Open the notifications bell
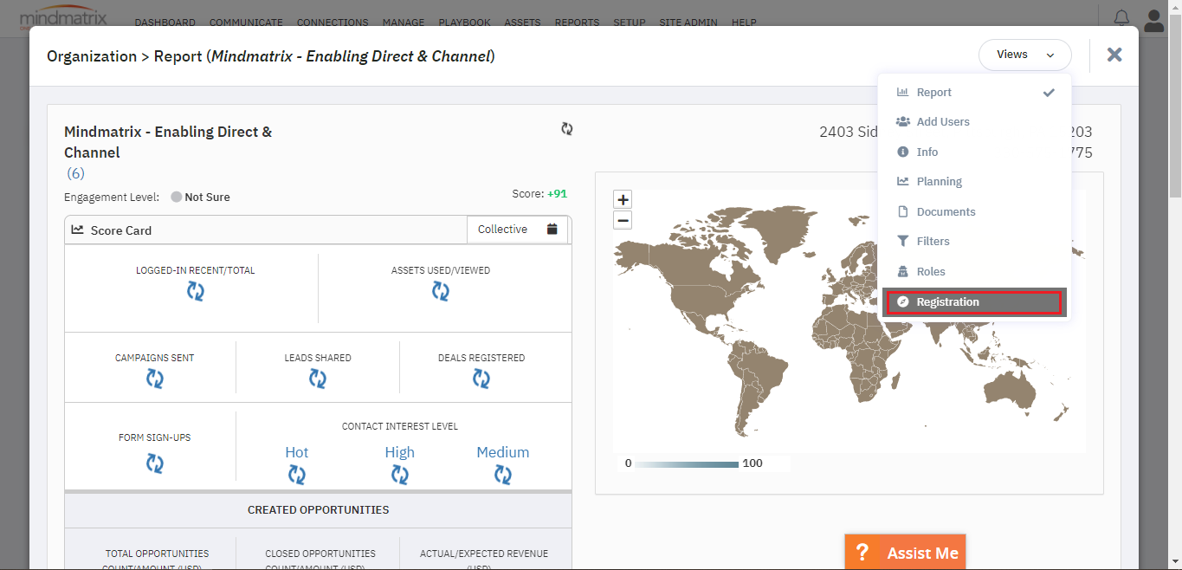Screen dimensions: 1182x570 click(x=1121, y=17)
